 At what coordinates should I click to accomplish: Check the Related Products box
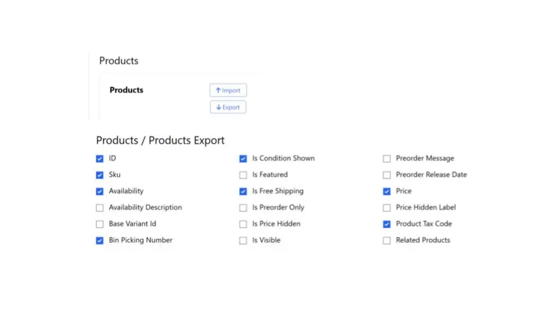point(386,240)
